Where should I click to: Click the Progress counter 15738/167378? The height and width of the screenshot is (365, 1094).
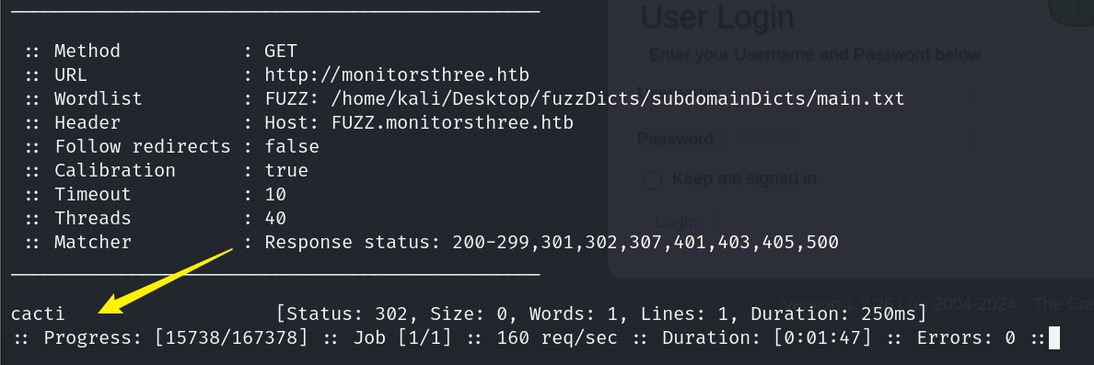(x=231, y=338)
